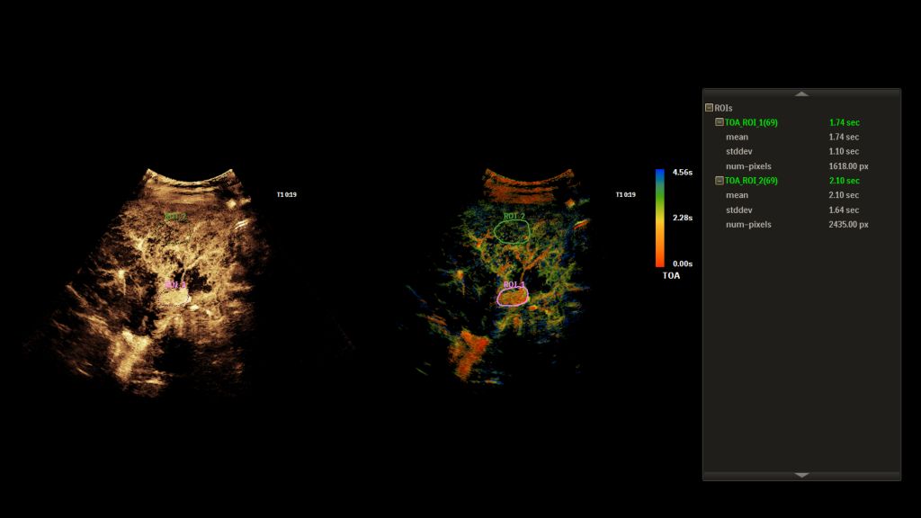Screen dimensions: 921x518
Task: Select the TOA_ROI_2(69) tree entry
Action: click(x=751, y=181)
